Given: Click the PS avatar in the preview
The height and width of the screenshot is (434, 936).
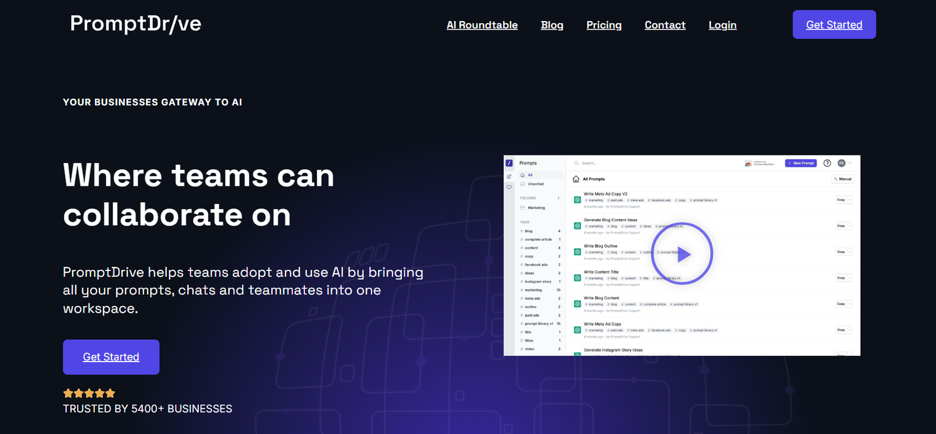Looking at the screenshot, I should click(841, 163).
